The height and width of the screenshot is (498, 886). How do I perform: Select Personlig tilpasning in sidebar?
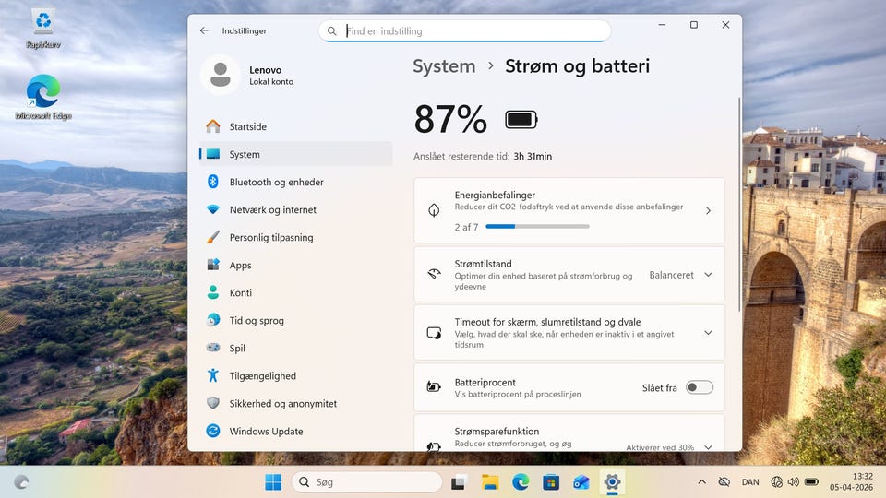pos(270,238)
